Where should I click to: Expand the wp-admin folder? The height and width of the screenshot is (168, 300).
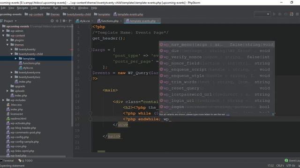tap(3, 31)
